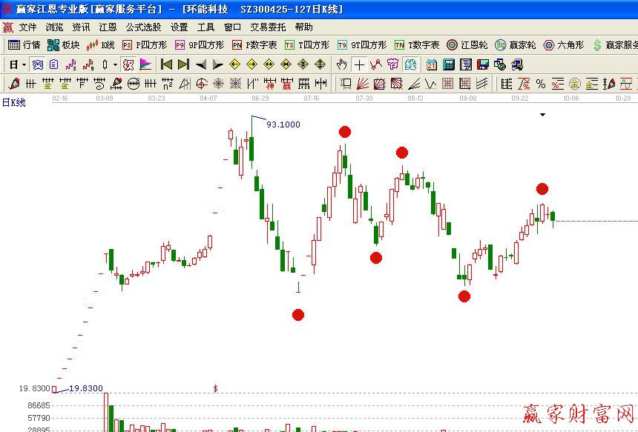638x432 pixels.
Task: Toggle the 权 price adjustment button
Action: click(x=128, y=64)
